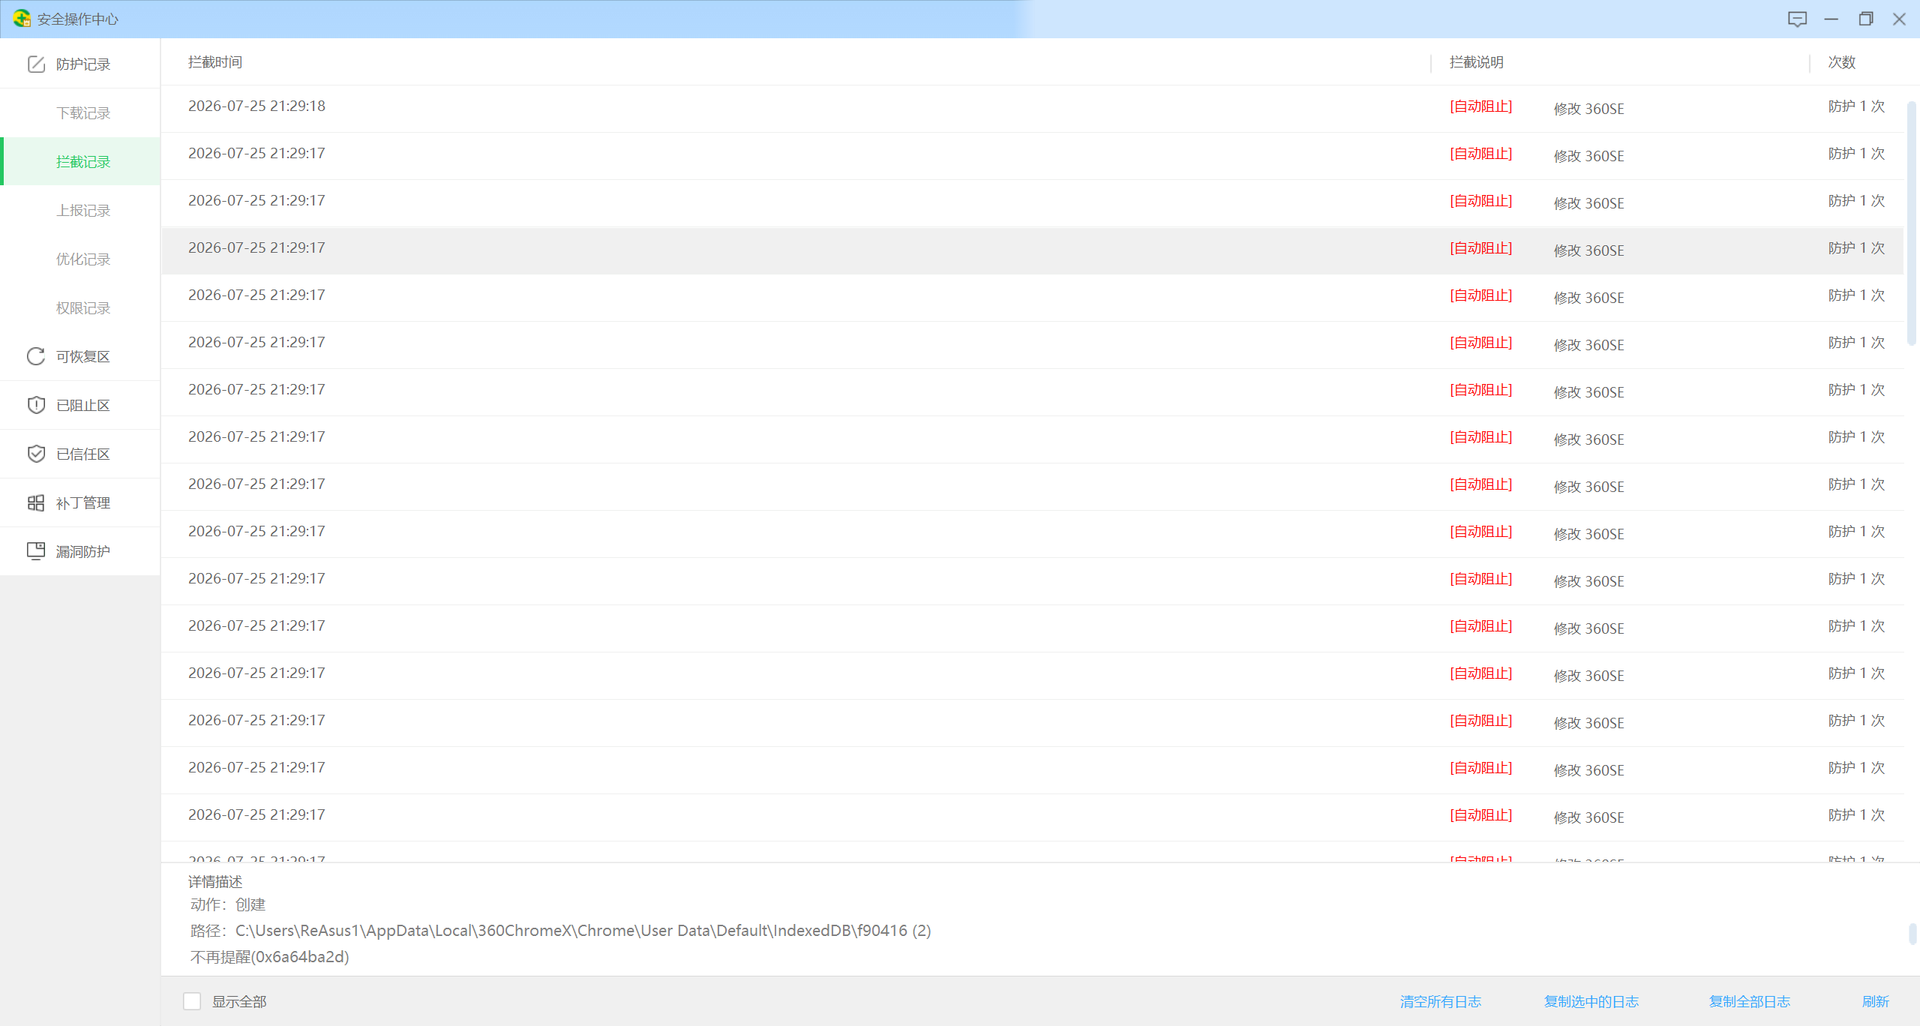Select the 拦截记录 tab
Screen dimensions: 1920x1026
point(80,161)
